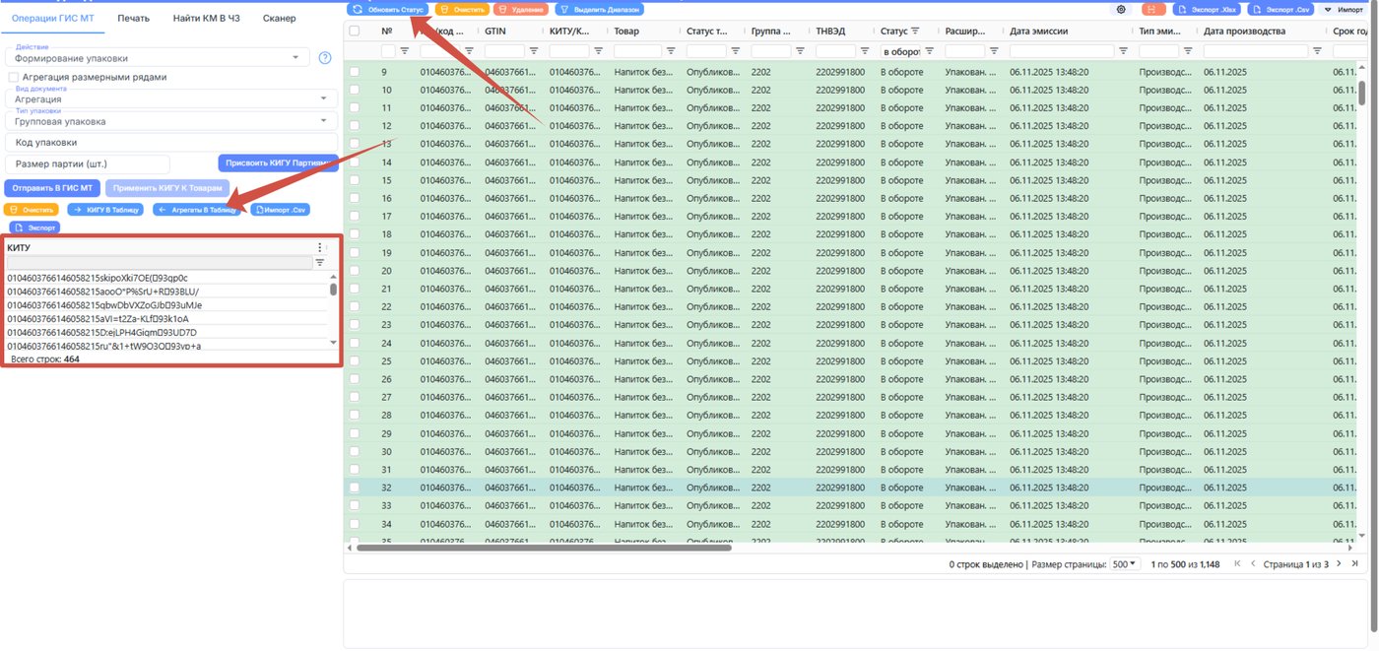Click the help question mark icon
Image resolution: width=1379 pixels, height=651 pixels.
pyautogui.click(x=325, y=59)
